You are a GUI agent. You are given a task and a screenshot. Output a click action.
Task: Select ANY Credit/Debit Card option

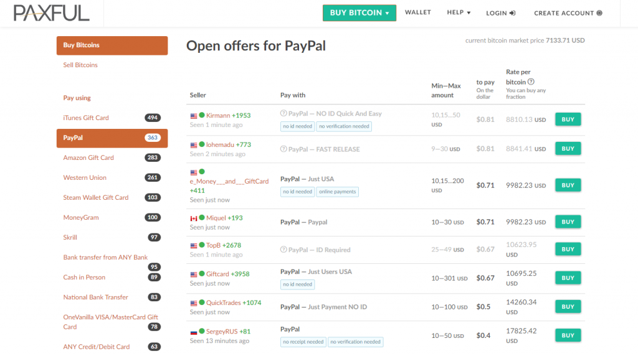97,347
